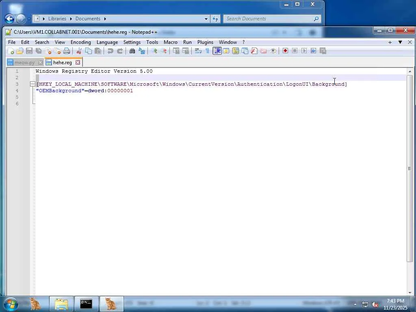Click the plus button in menu bar

tap(390, 42)
